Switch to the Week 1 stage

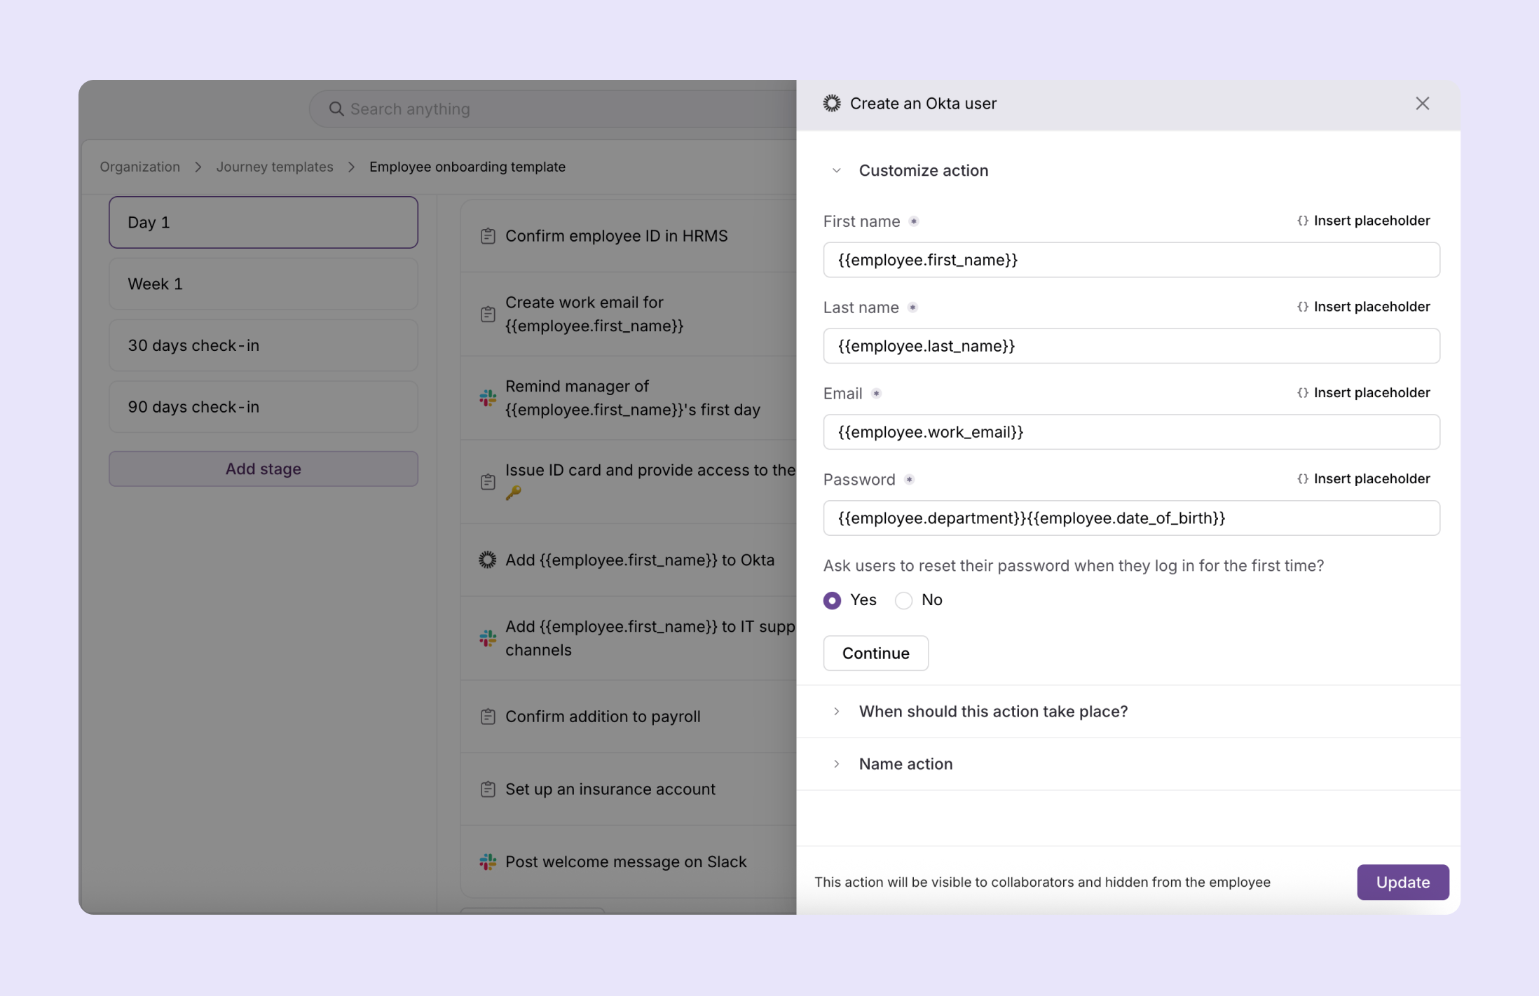coord(263,284)
